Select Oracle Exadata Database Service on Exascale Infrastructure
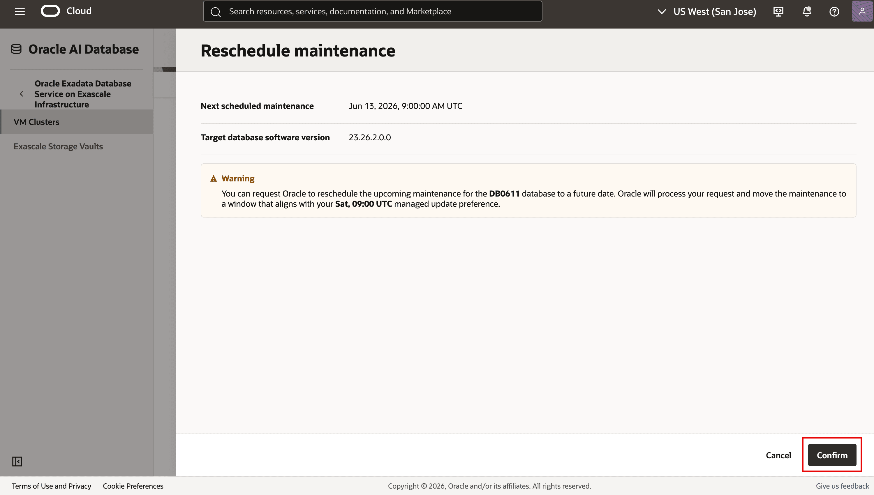This screenshot has height=495, width=874. 83,94
